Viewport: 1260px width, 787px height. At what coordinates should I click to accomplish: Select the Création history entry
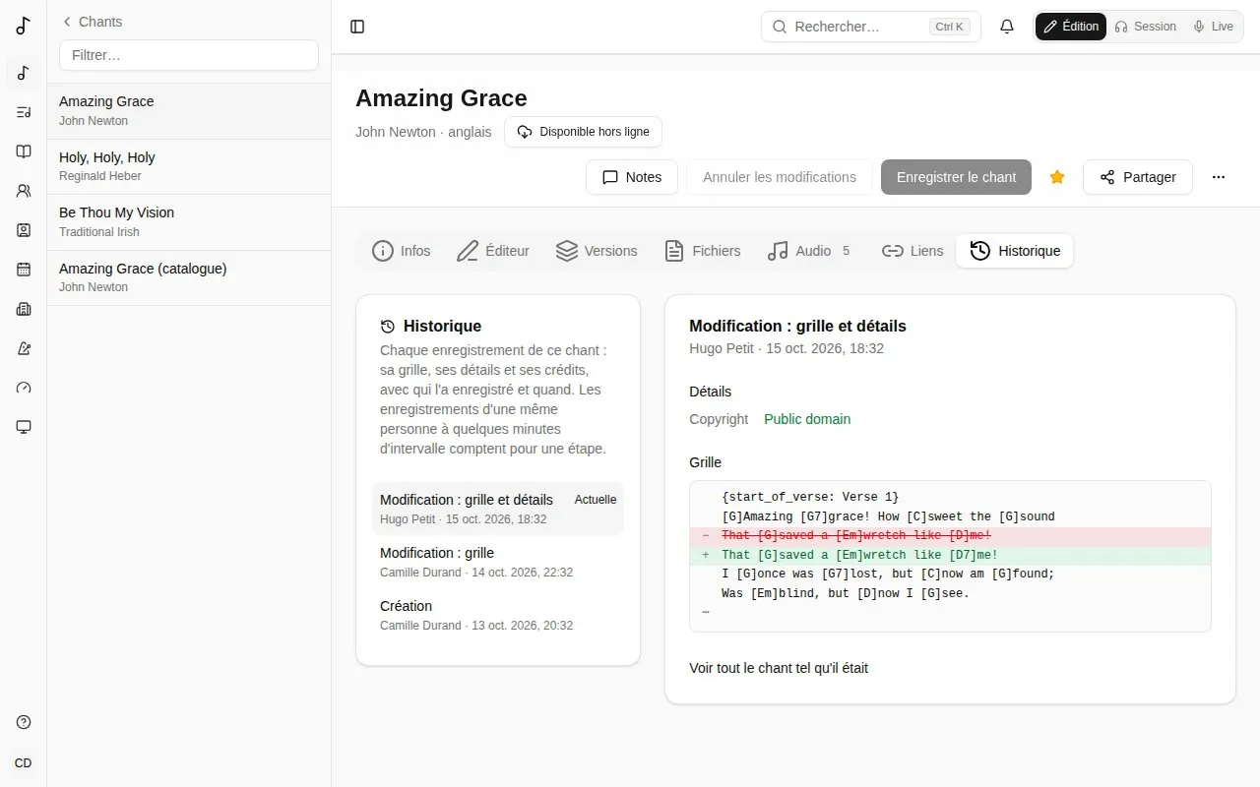point(498,615)
